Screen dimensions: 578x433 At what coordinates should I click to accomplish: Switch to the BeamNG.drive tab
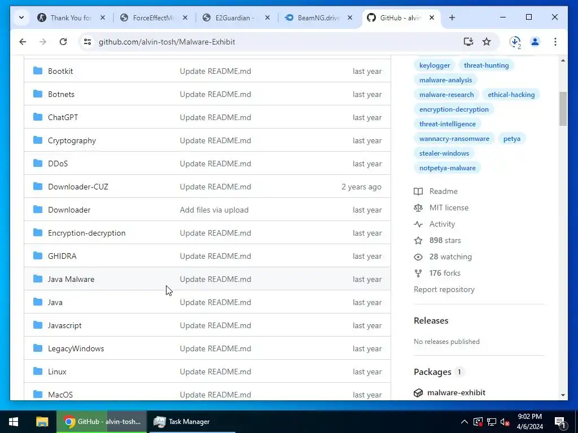point(318,17)
